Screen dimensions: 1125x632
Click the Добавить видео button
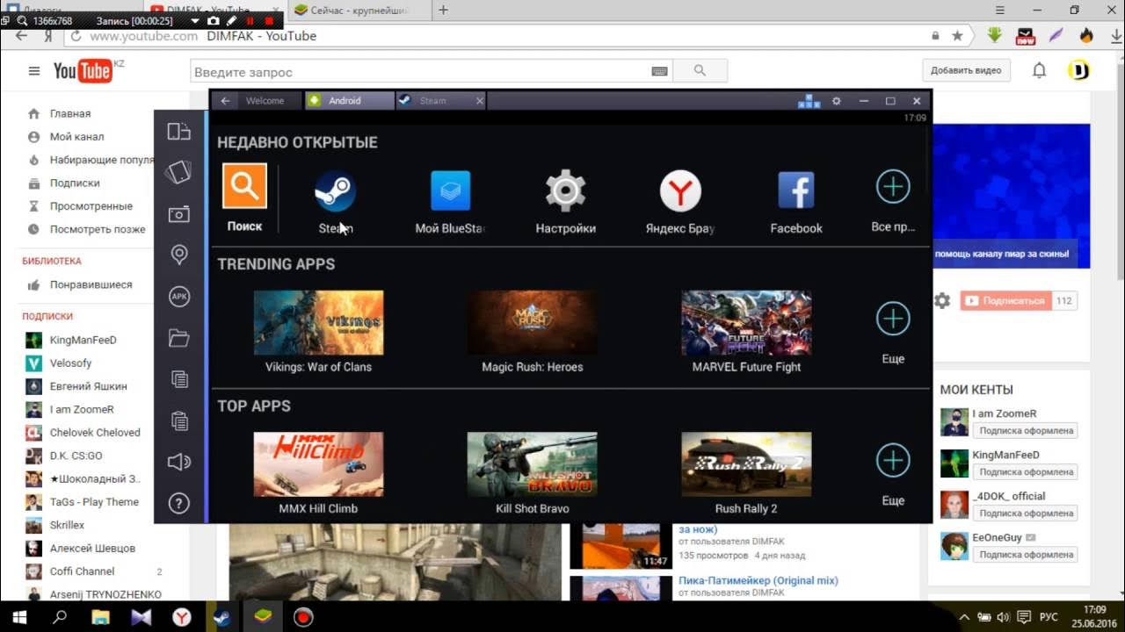(x=966, y=70)
